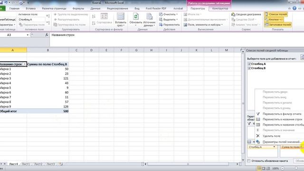Image resolution: width=304 pixels, height=171 pixels.
Task: Click the Данные ribbon tab
Action: pyautogui.click(x=95, y=9)
